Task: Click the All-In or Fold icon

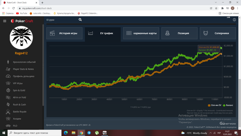Action: pyautogui.click(x=8, y=97)
